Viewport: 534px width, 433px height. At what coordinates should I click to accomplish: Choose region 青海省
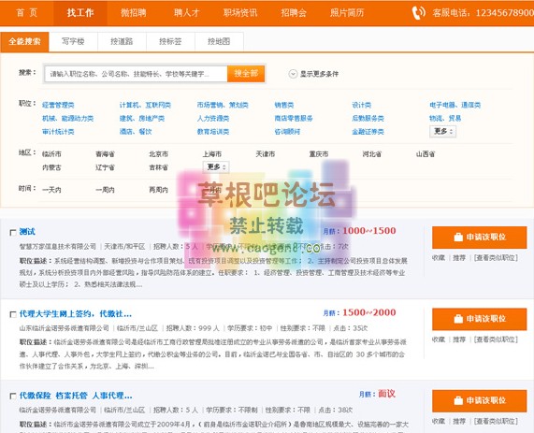(x=106, y=154)
